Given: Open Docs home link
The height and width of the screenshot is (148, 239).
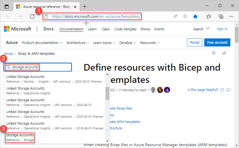Looking at the screenshot, I should (x=48, y=29).
